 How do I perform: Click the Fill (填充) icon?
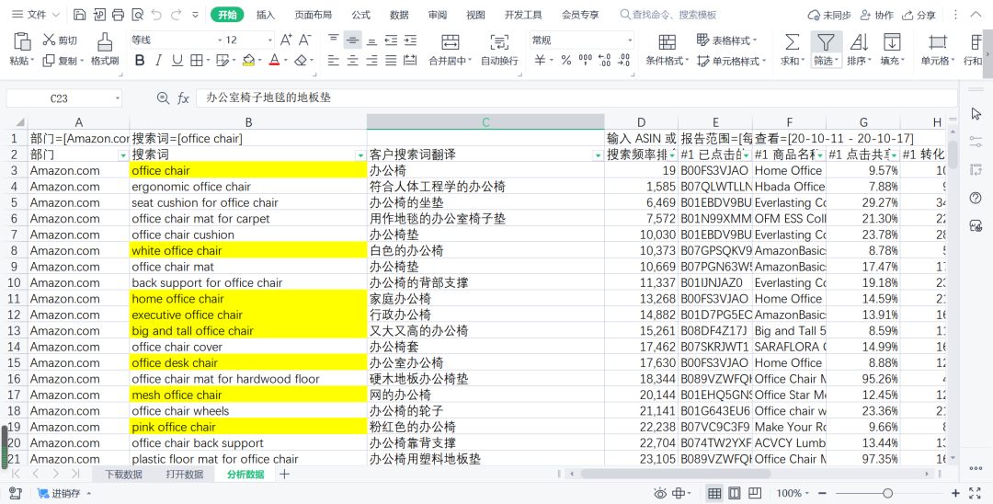[x=892, y=41]
